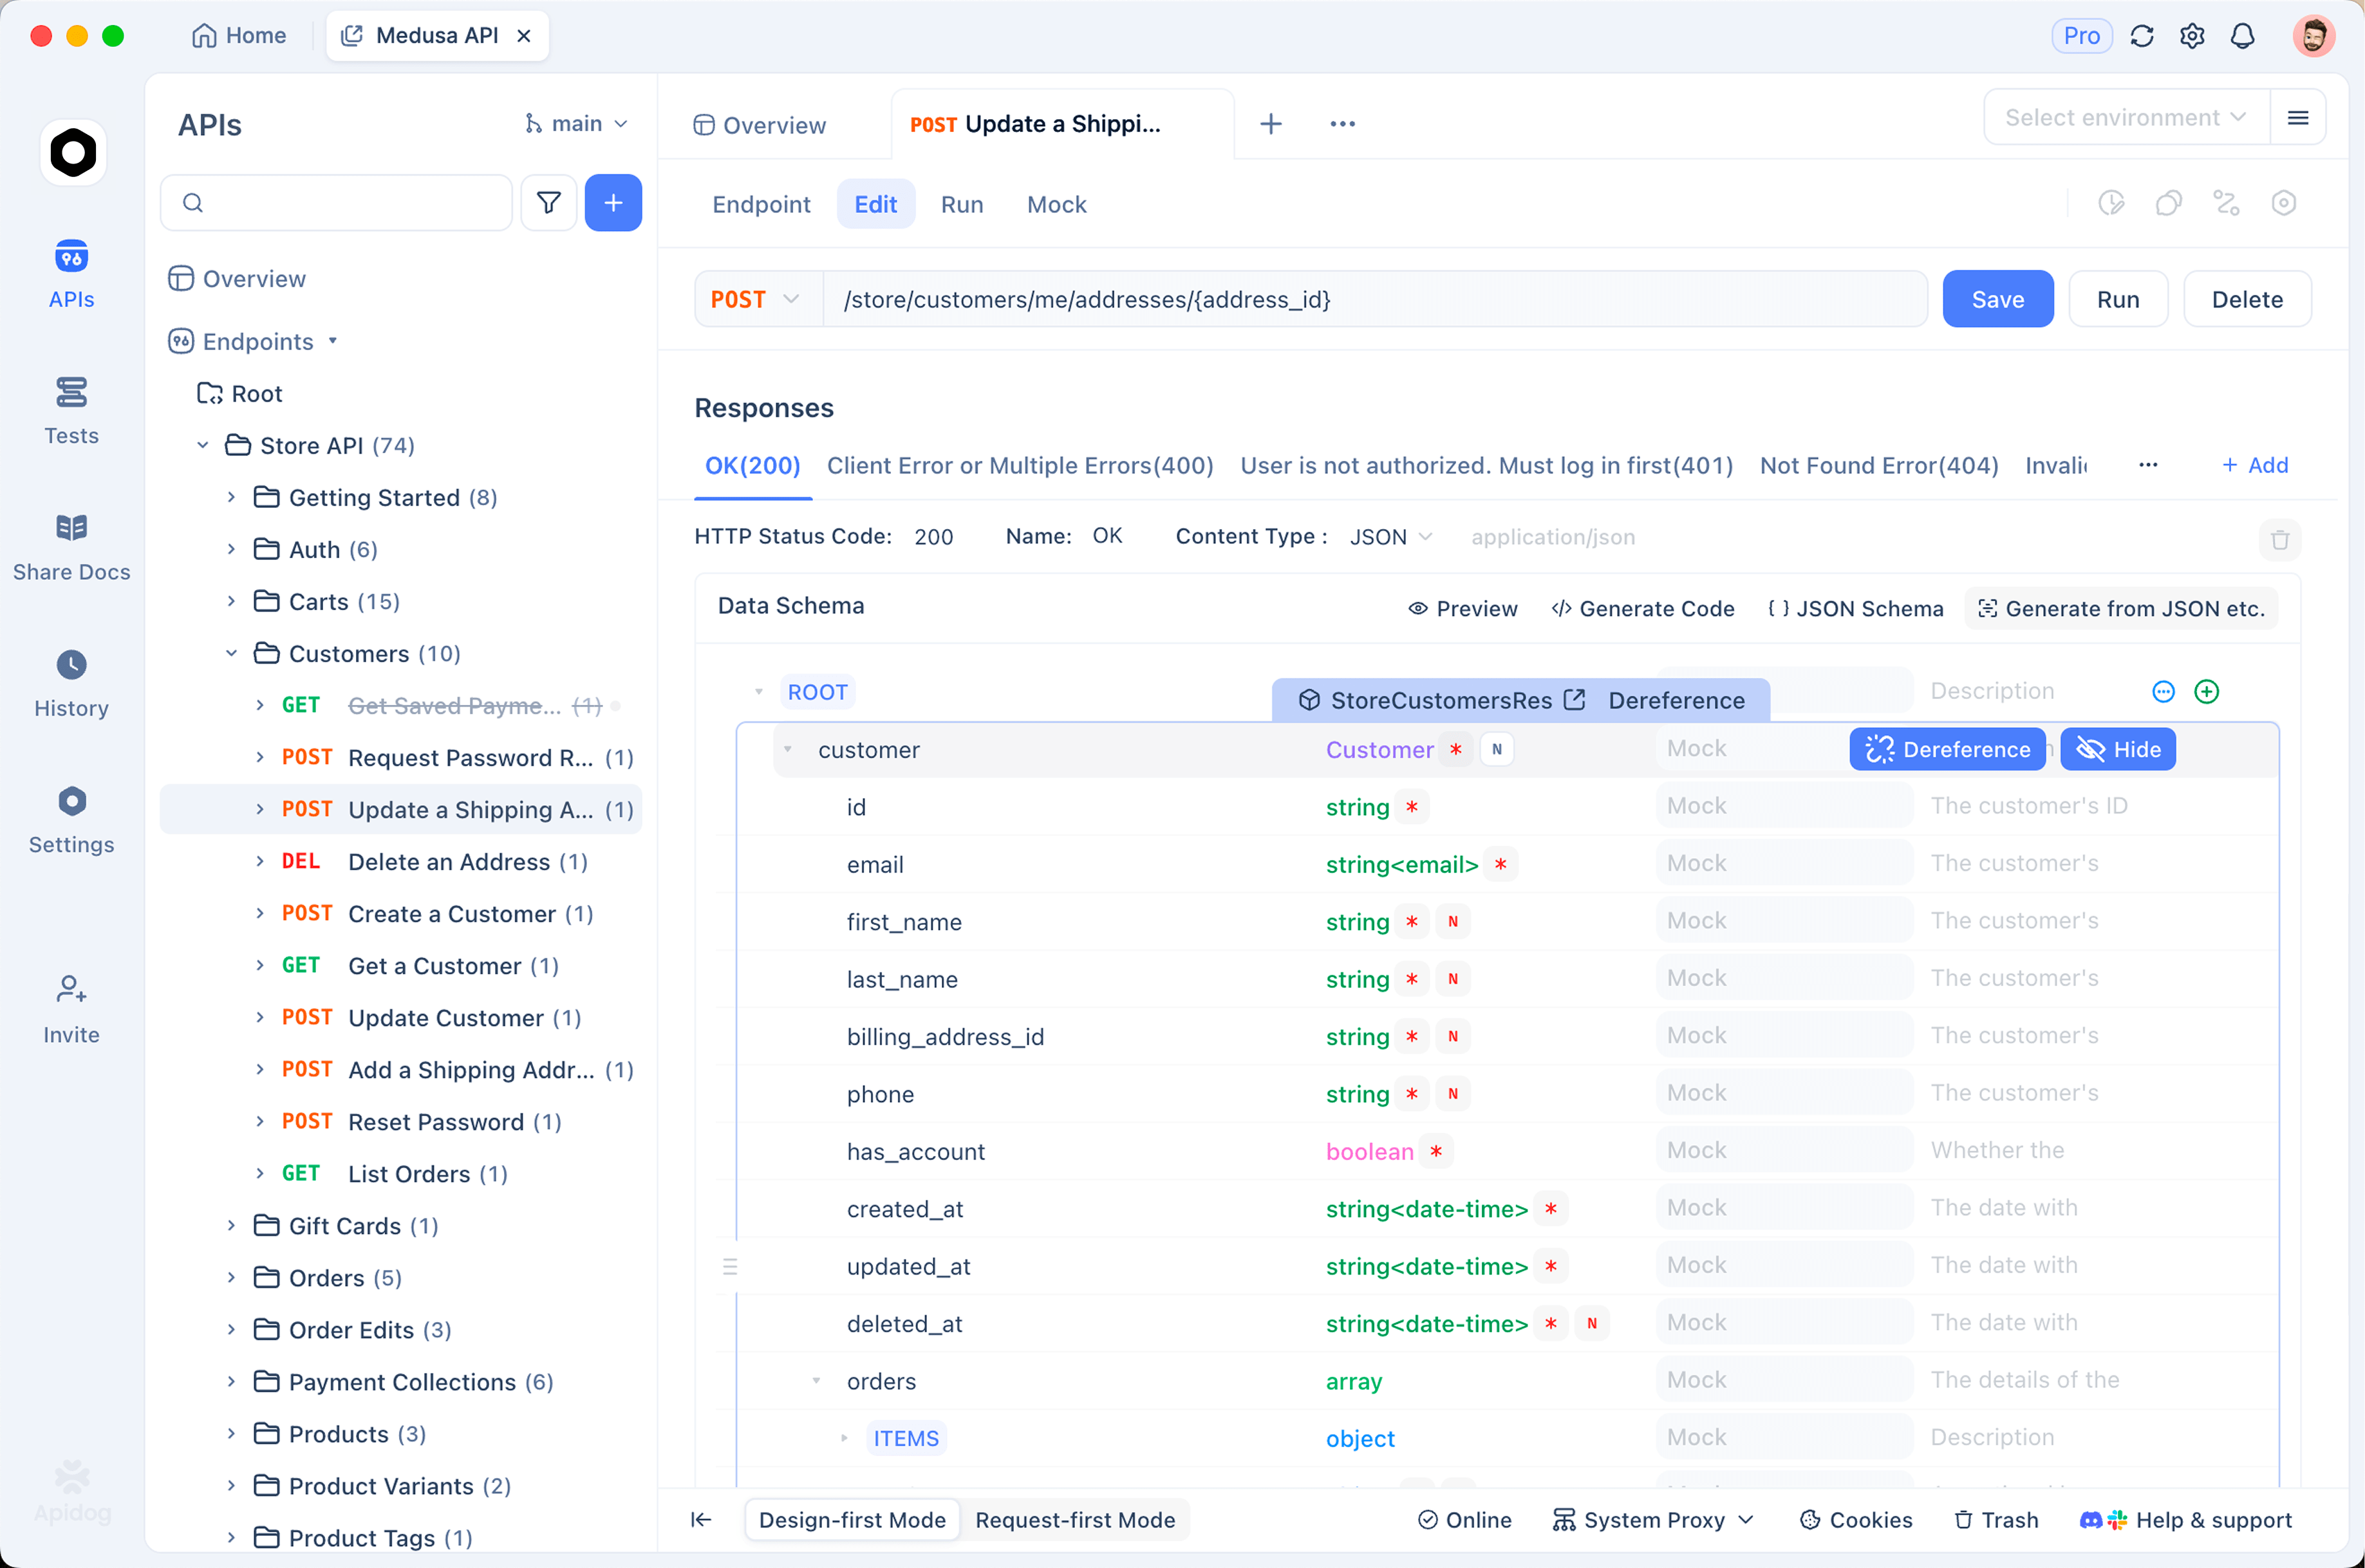This screenshot has width=2365, height=1568.
Task: Open the Not Found Error(404) response tab
Action: coord(1877,465)
